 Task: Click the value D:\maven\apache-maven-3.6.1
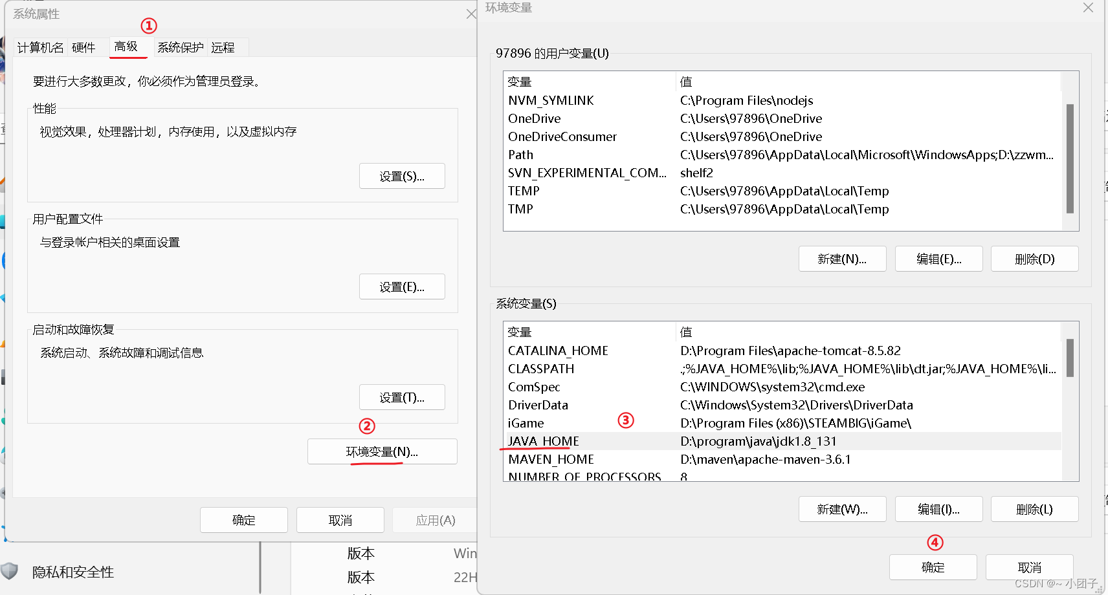click(x=766, y=459)
